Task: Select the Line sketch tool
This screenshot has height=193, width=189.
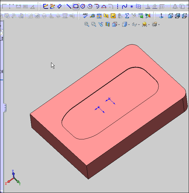Action: pyautogui.click(x=69, y=6)
